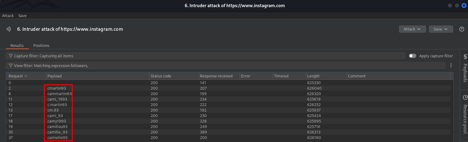Sort by the Payload column header
This screenshot has height=142, width=468.
coord(97,76)
